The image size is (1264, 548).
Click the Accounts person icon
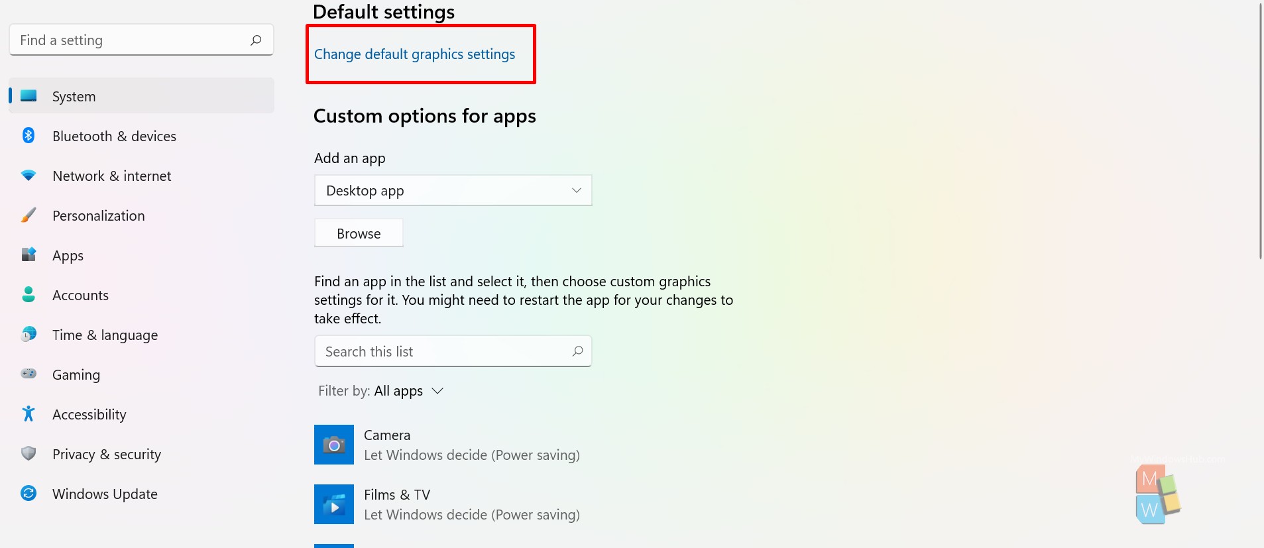(x=29, y=294)
